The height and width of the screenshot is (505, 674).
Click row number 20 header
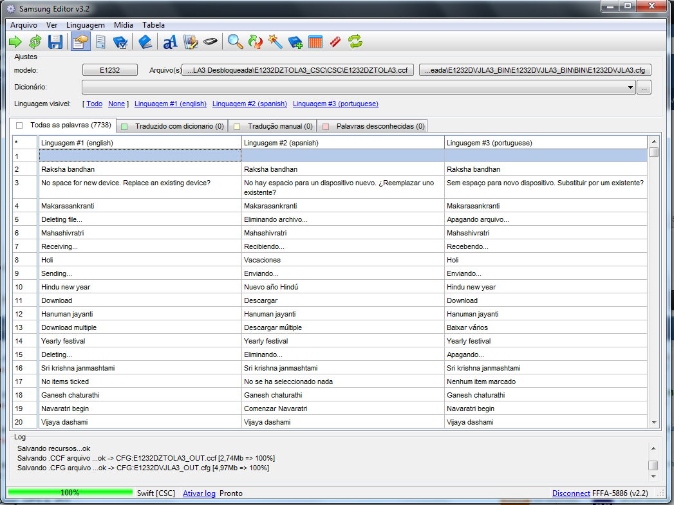coord(25,422)
